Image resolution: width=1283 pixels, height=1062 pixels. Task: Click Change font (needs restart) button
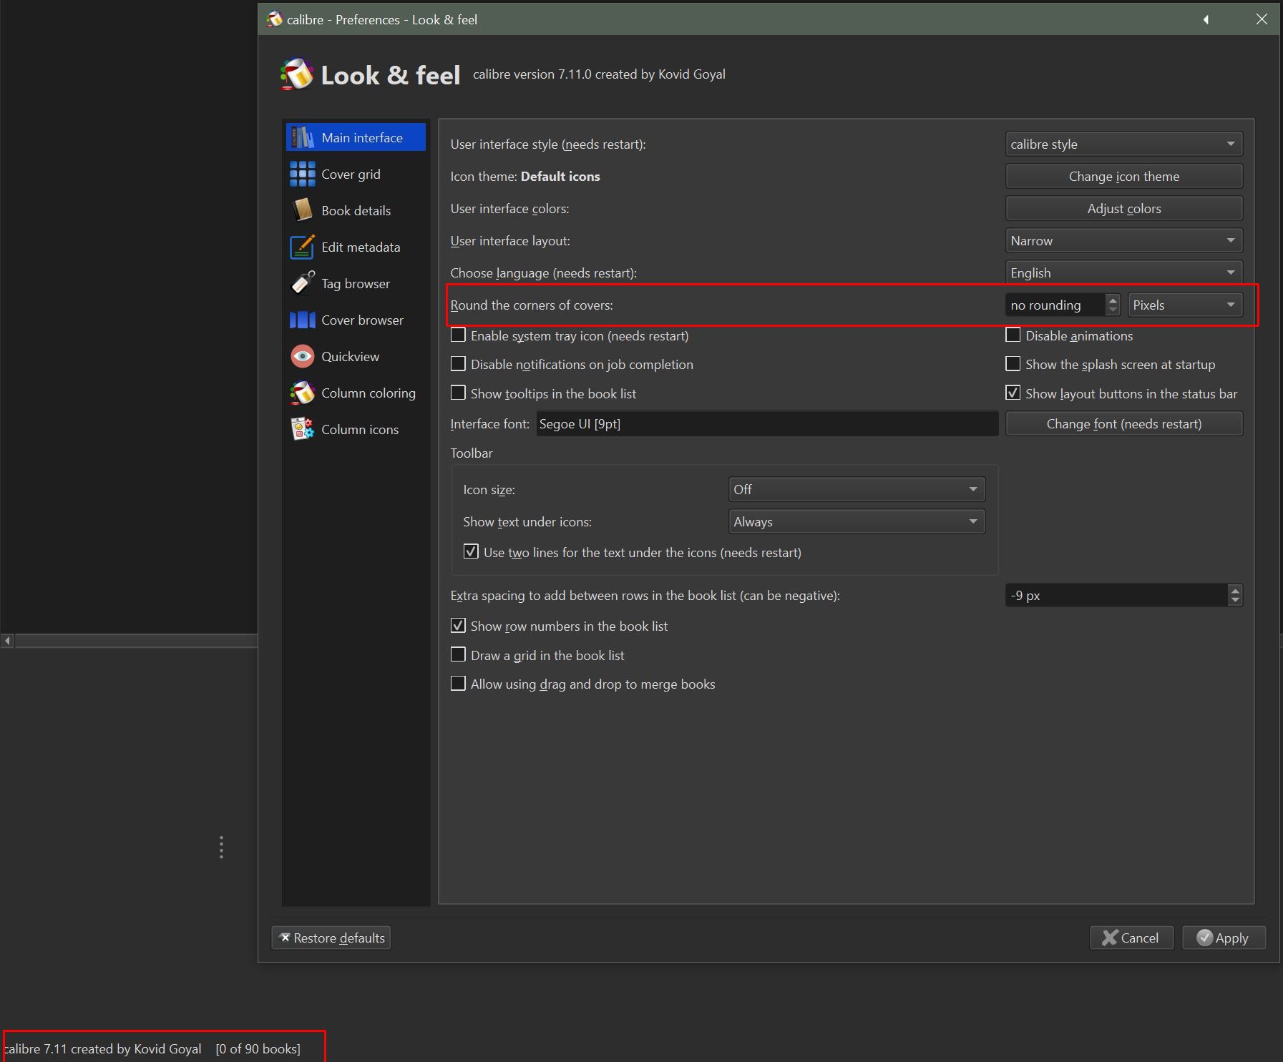1123,423
